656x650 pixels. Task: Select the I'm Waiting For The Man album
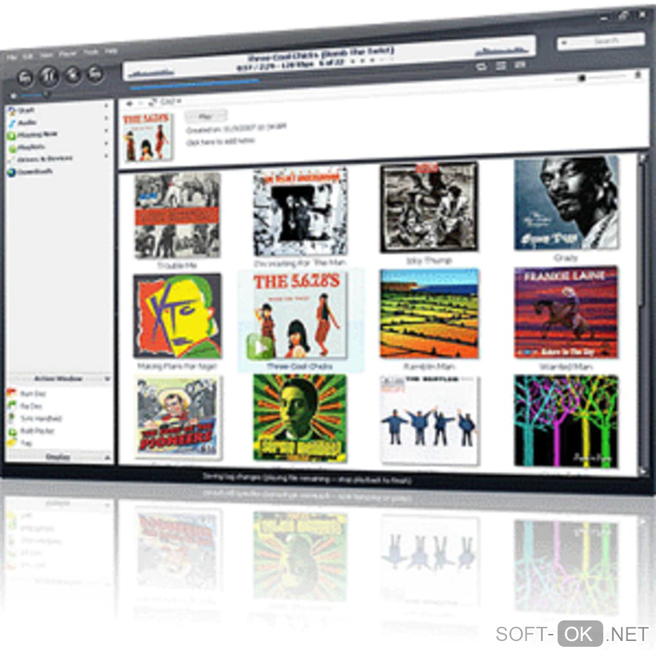pyautogui.click(x=300, y=211)
